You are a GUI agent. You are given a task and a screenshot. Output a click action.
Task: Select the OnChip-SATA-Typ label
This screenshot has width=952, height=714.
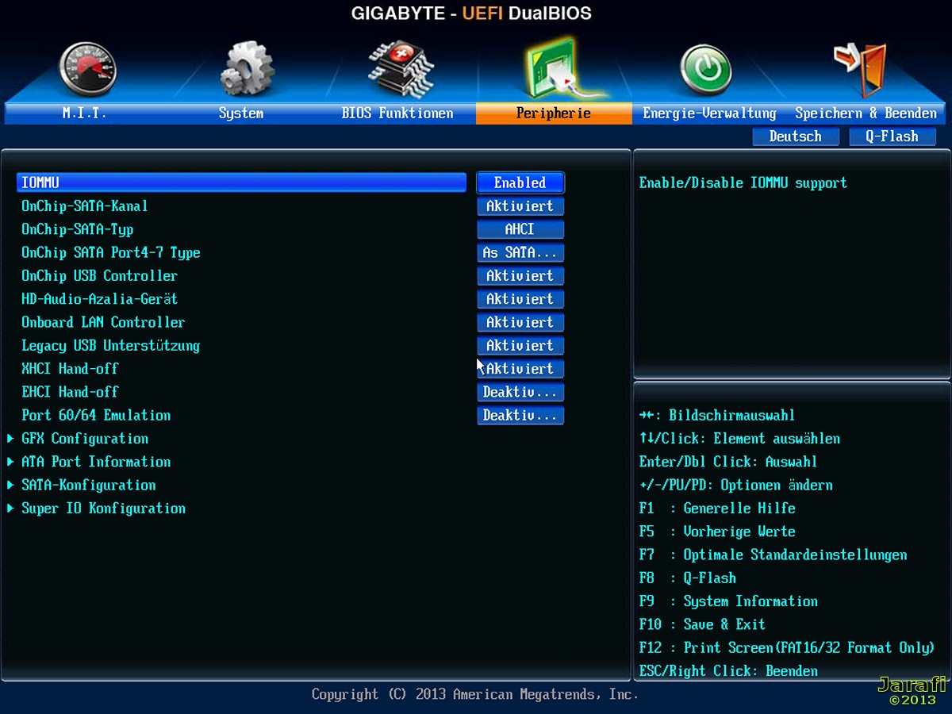click(78, 229)
